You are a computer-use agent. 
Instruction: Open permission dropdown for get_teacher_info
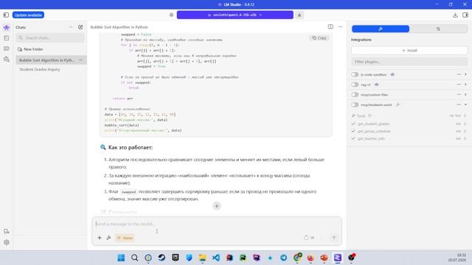point(461,138)
